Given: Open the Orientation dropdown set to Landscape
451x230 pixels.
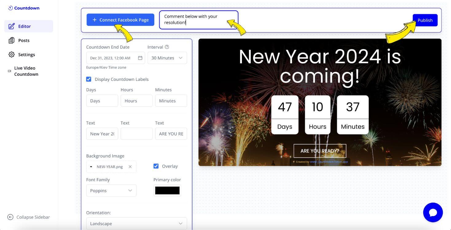Looking at the screenshot, I should coord(136,223).
